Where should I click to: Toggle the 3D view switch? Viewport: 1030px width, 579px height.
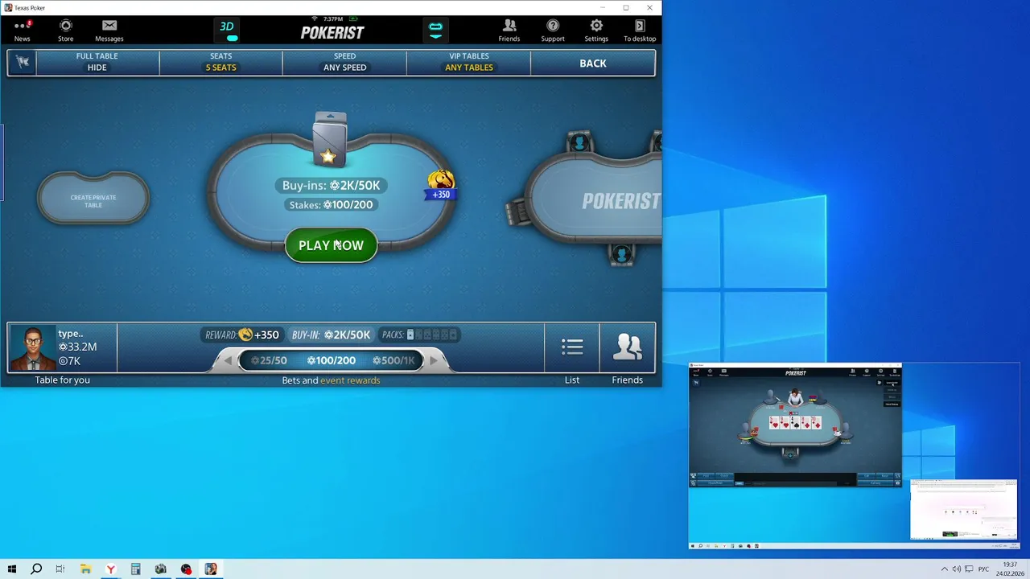pos(229,31)
